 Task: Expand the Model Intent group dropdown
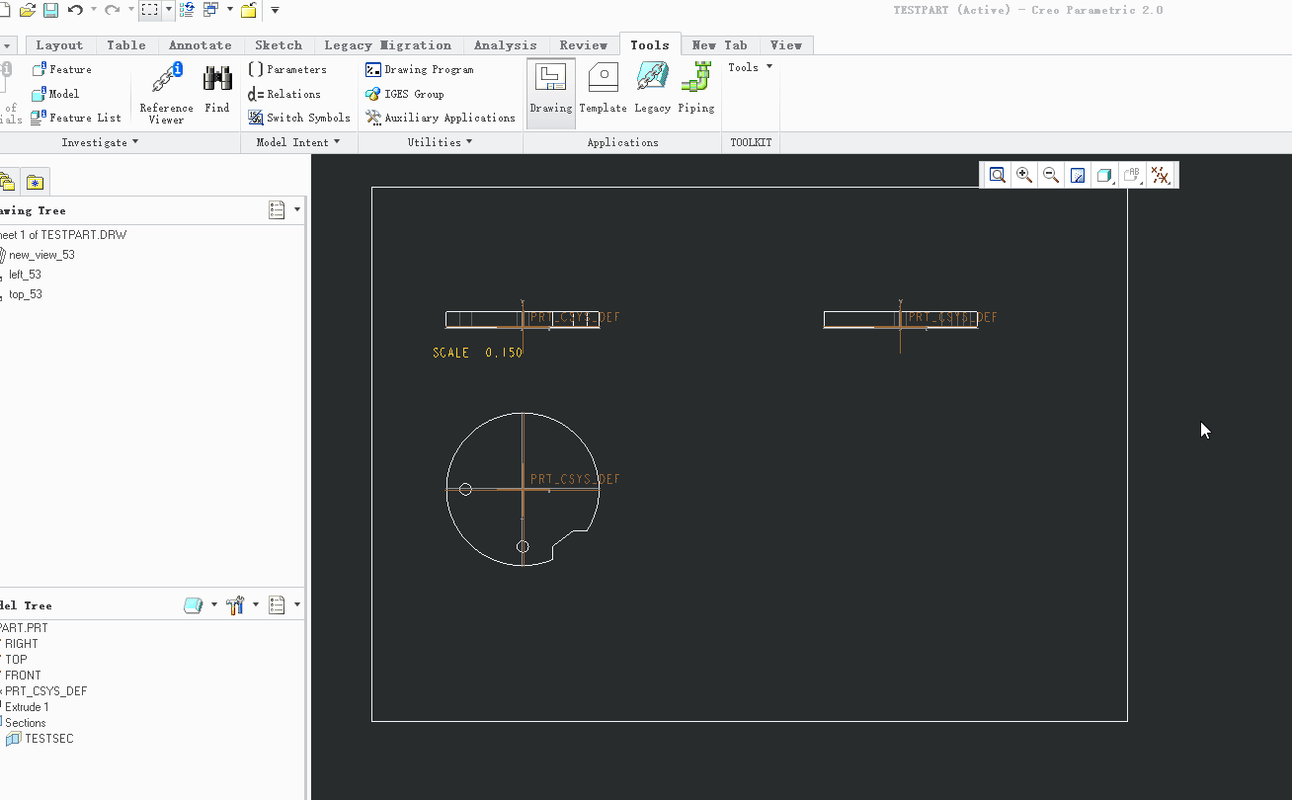pos(298,142)
